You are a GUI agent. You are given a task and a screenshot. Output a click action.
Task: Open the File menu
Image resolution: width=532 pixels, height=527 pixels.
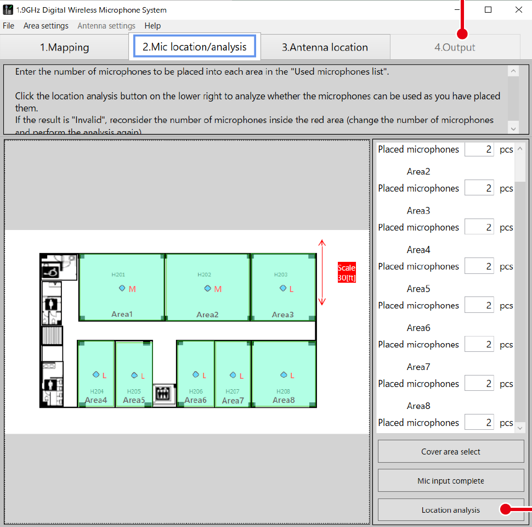(8, 26)
